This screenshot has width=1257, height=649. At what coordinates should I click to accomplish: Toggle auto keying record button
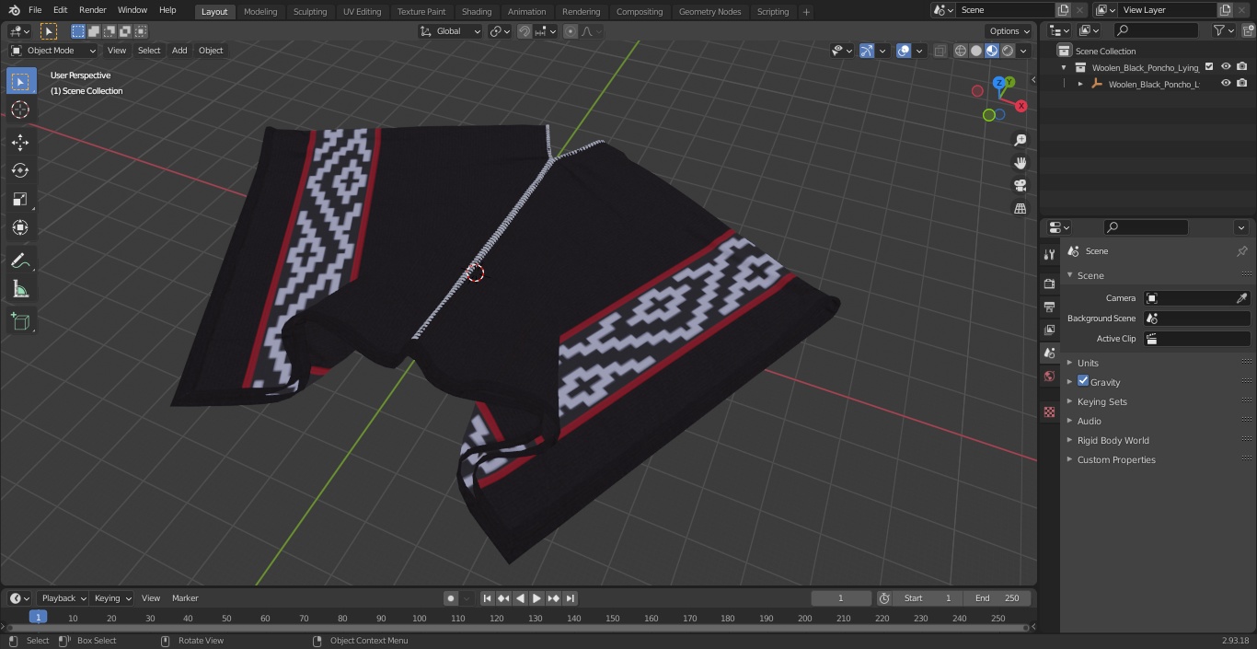451,598
